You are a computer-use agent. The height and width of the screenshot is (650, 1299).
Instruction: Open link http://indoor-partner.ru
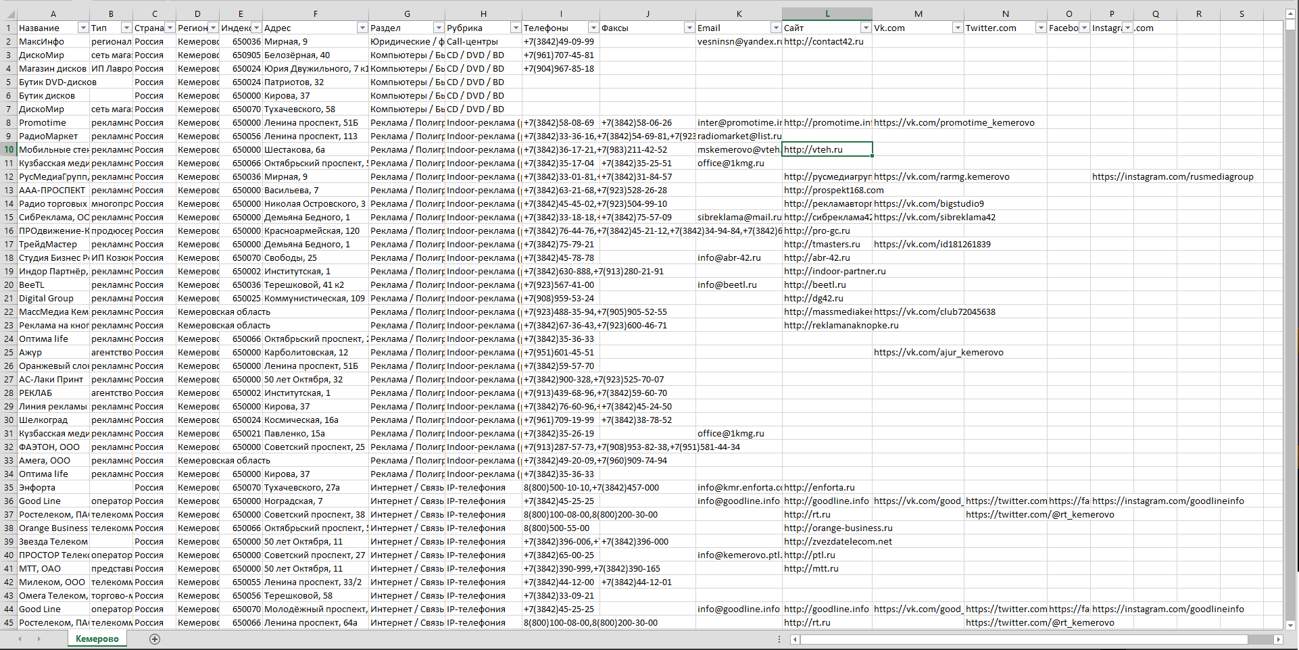(x=835, y=271)
